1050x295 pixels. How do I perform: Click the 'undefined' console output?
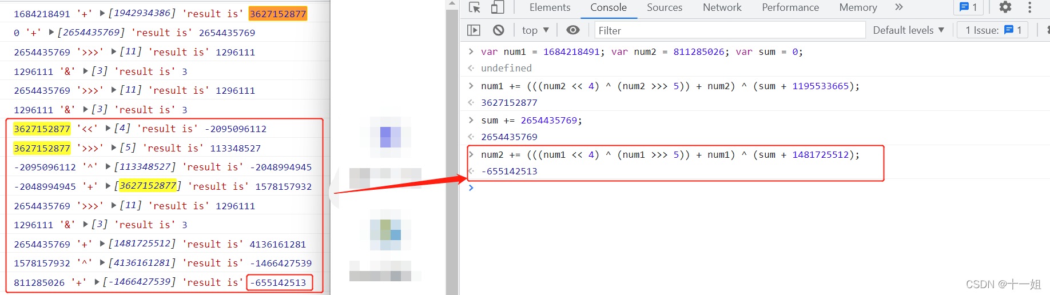tap(506, 68)
